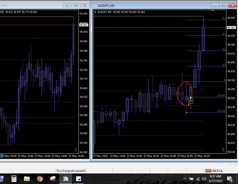Select the 3Ls level label
Viewport: 238px width, 184px height.
coord(224,49)
